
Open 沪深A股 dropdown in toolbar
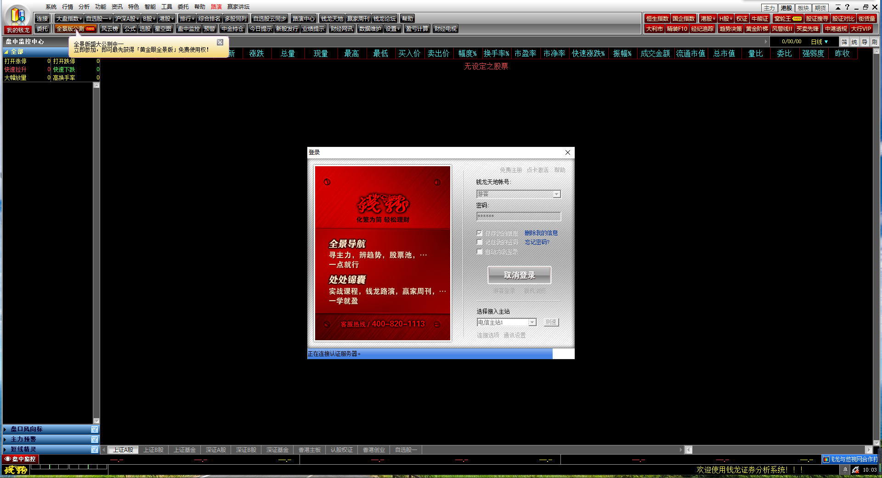(127, 18)
